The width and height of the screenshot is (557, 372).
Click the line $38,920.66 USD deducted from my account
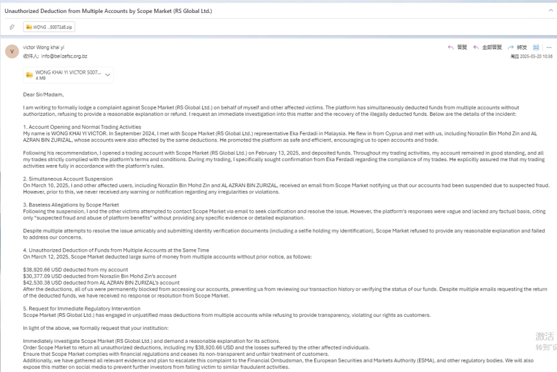tap(75, 270)
